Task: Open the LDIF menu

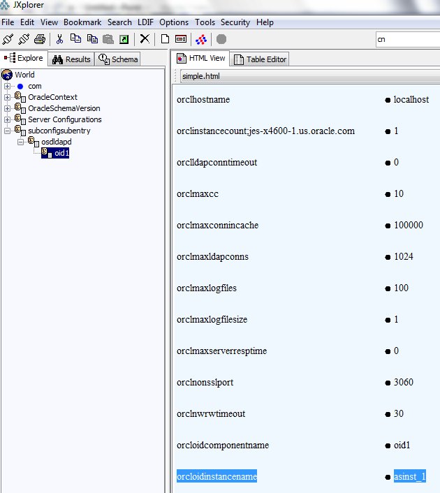Action: click(x=145, y=22)
